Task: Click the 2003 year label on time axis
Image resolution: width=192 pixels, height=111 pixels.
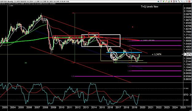Action: (x=5, y=107)
